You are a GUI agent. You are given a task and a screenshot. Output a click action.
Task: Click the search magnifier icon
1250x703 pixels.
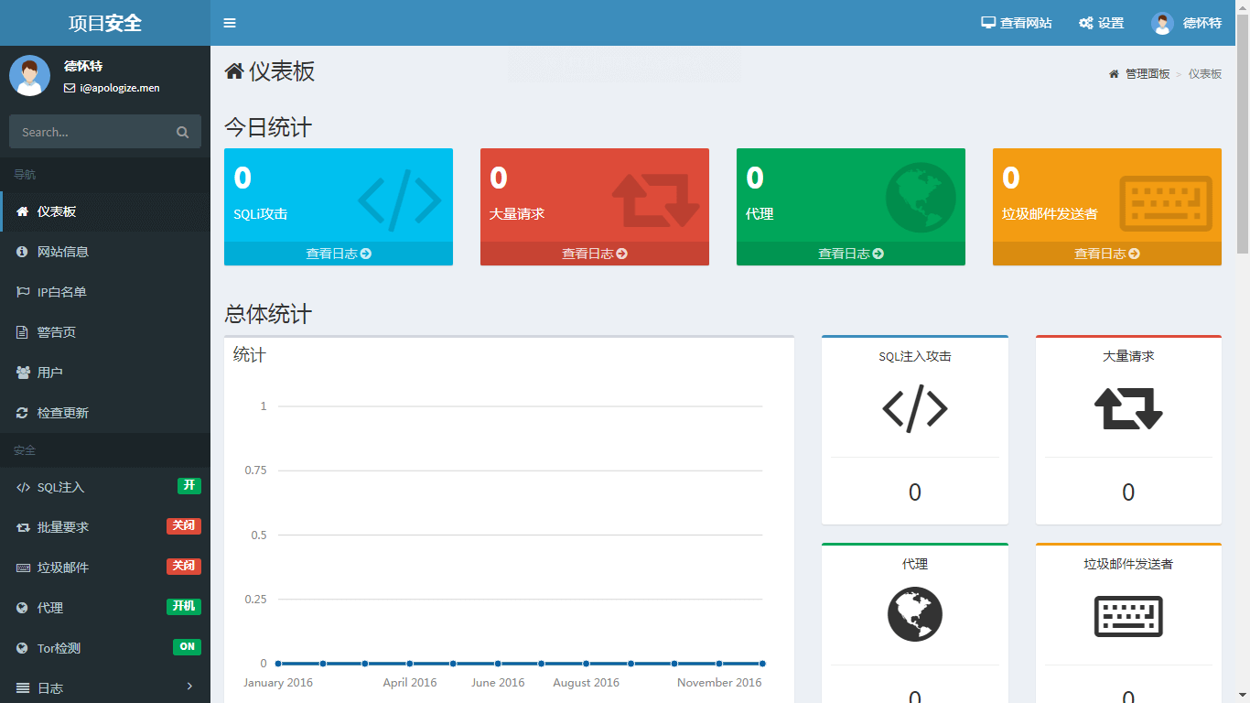(183, 132)
